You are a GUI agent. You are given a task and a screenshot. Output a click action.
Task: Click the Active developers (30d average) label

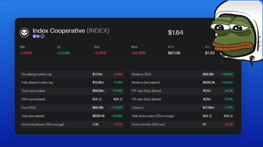pyautogui.click(x=43, y=124)
